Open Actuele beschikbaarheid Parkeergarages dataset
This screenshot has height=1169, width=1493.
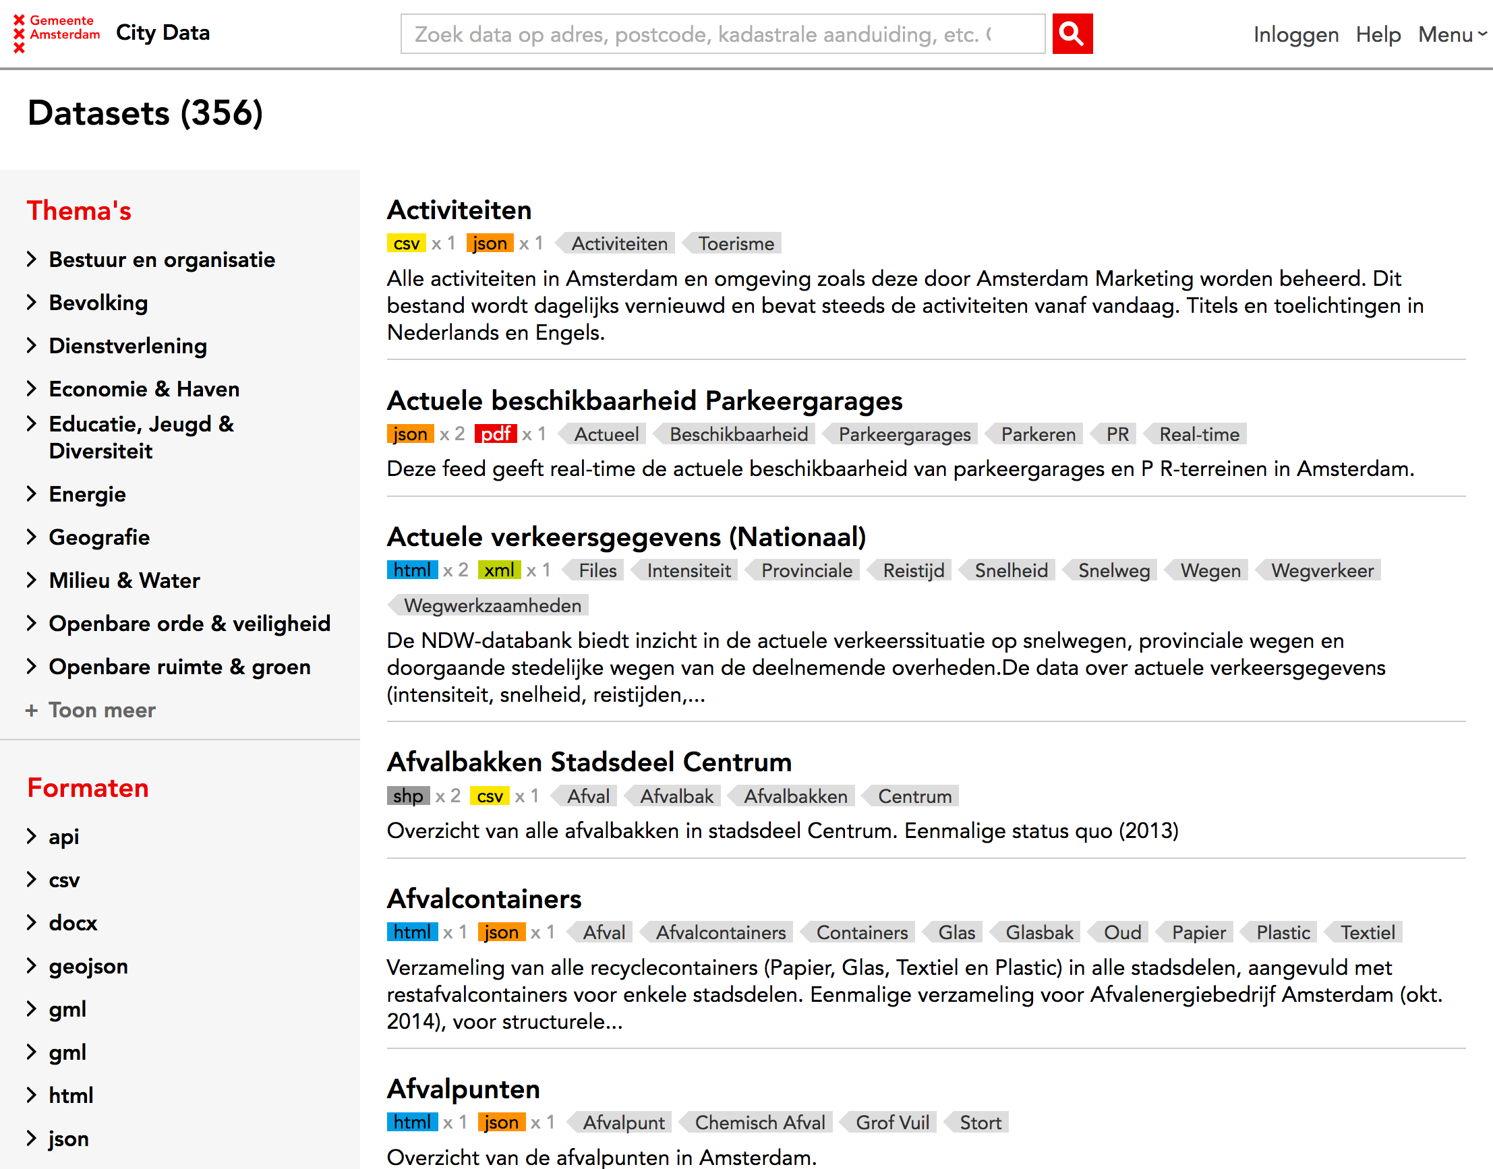tap(644, 400)
